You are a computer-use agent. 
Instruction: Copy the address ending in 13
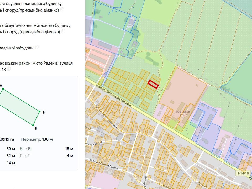(x=9, y=69)
